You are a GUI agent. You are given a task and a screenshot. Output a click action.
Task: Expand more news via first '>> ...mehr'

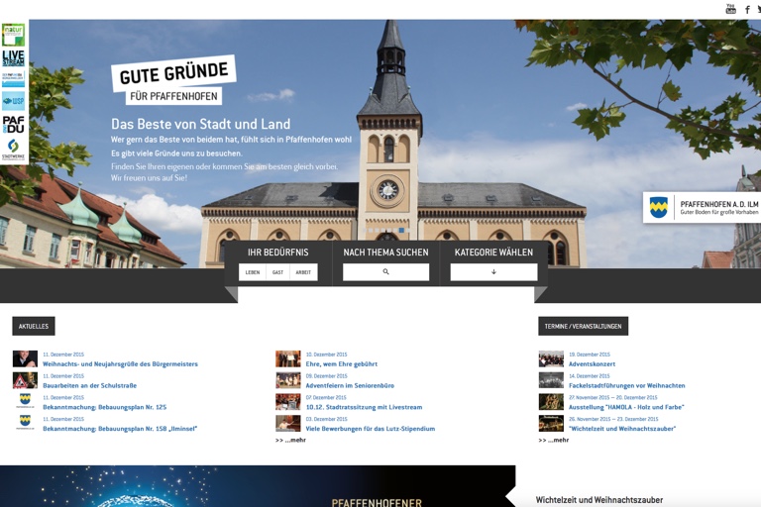pos(290,440)
